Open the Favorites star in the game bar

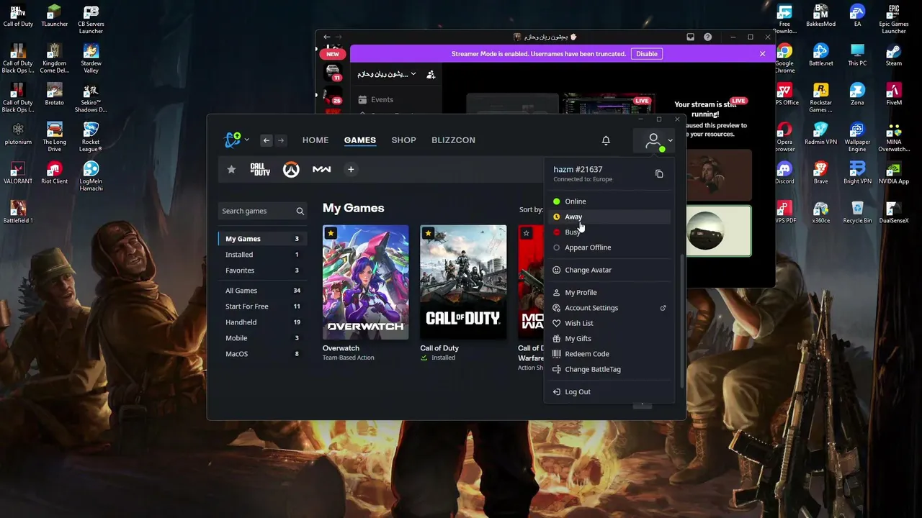click(231, 169)
